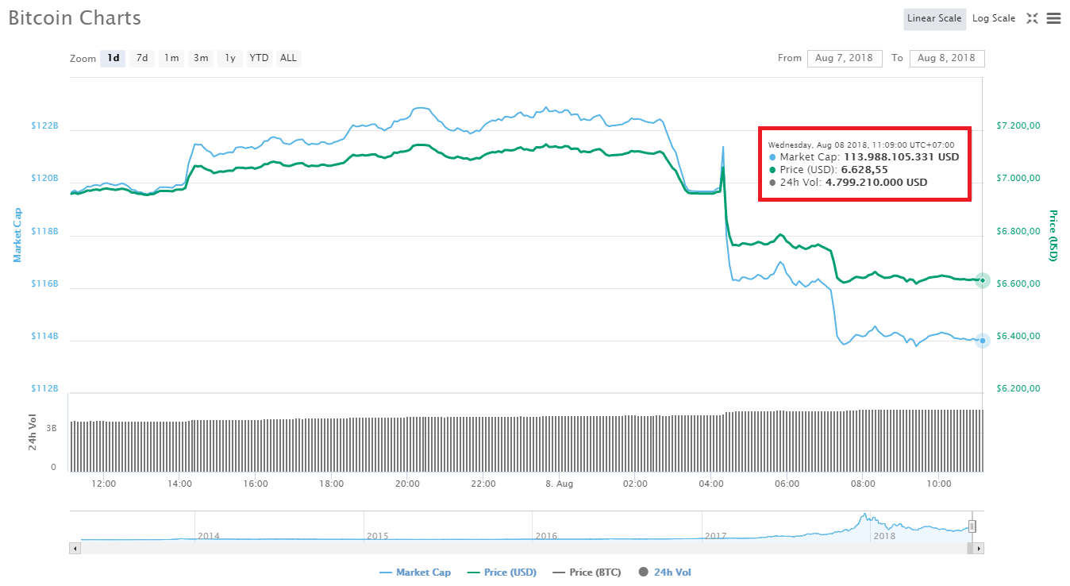Enable Linear Scale mode
1070x586 pixels.
point(934,17)
